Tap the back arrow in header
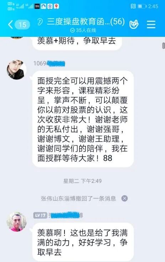The height and width of the screenshot is (262, 165). coord(10,25)
